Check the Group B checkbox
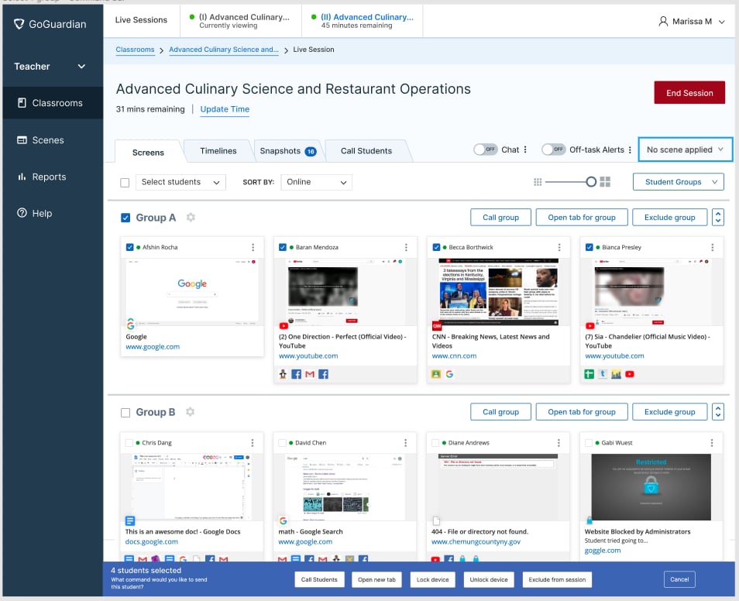This screenshot has width=739, height=601. pyautogui.click(x=125, y=413)
